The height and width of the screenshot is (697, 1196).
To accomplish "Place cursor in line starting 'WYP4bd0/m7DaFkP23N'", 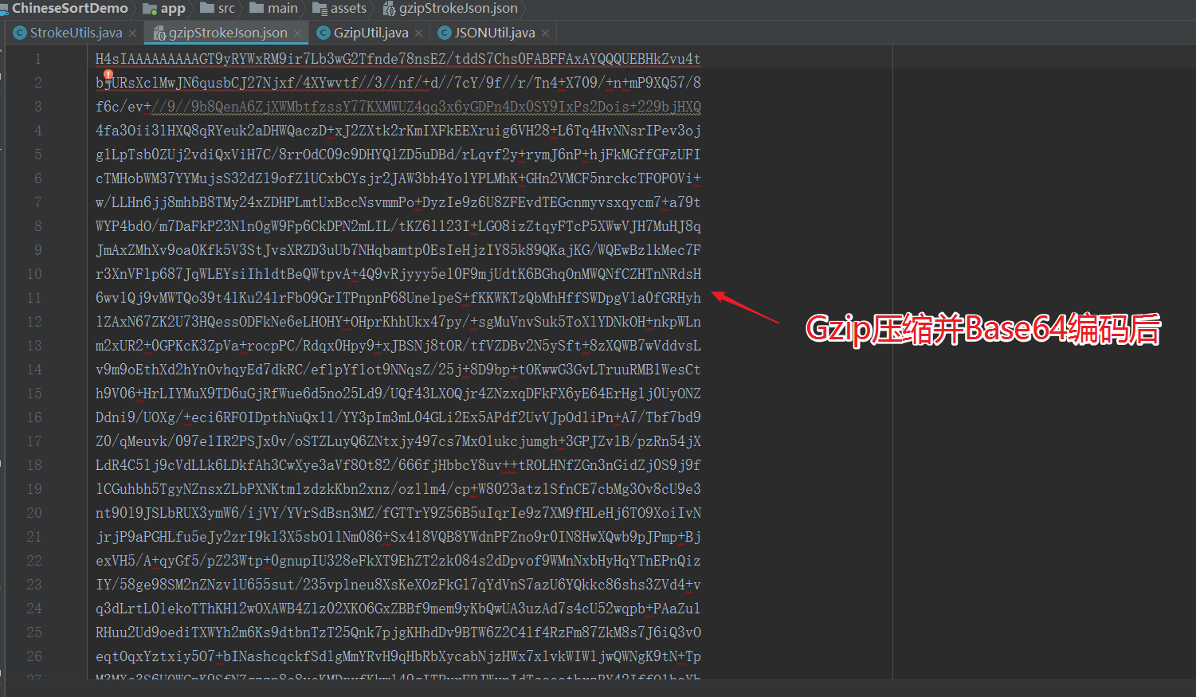I will [398, 226].
